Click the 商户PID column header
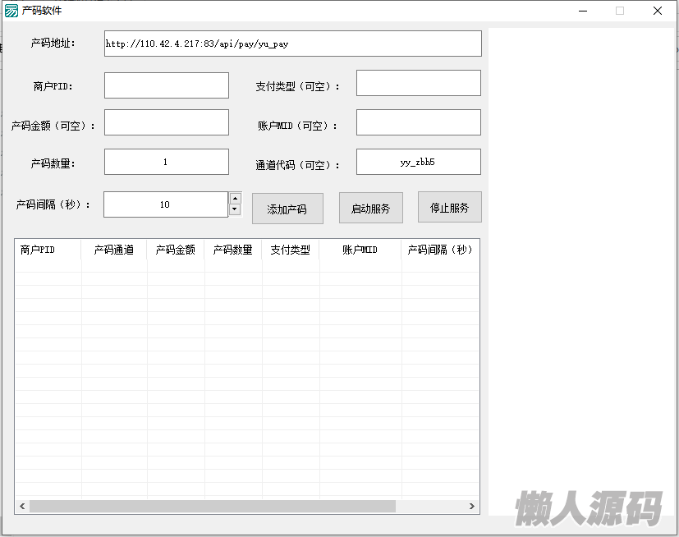The height and width of the screenshot is (537, 679). [x=48, y=250]
